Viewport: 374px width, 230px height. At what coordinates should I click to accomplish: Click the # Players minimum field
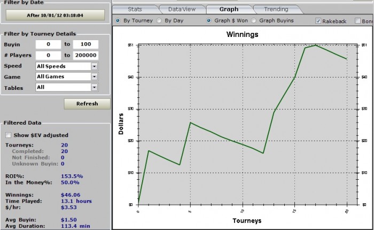tap(49, 55)
